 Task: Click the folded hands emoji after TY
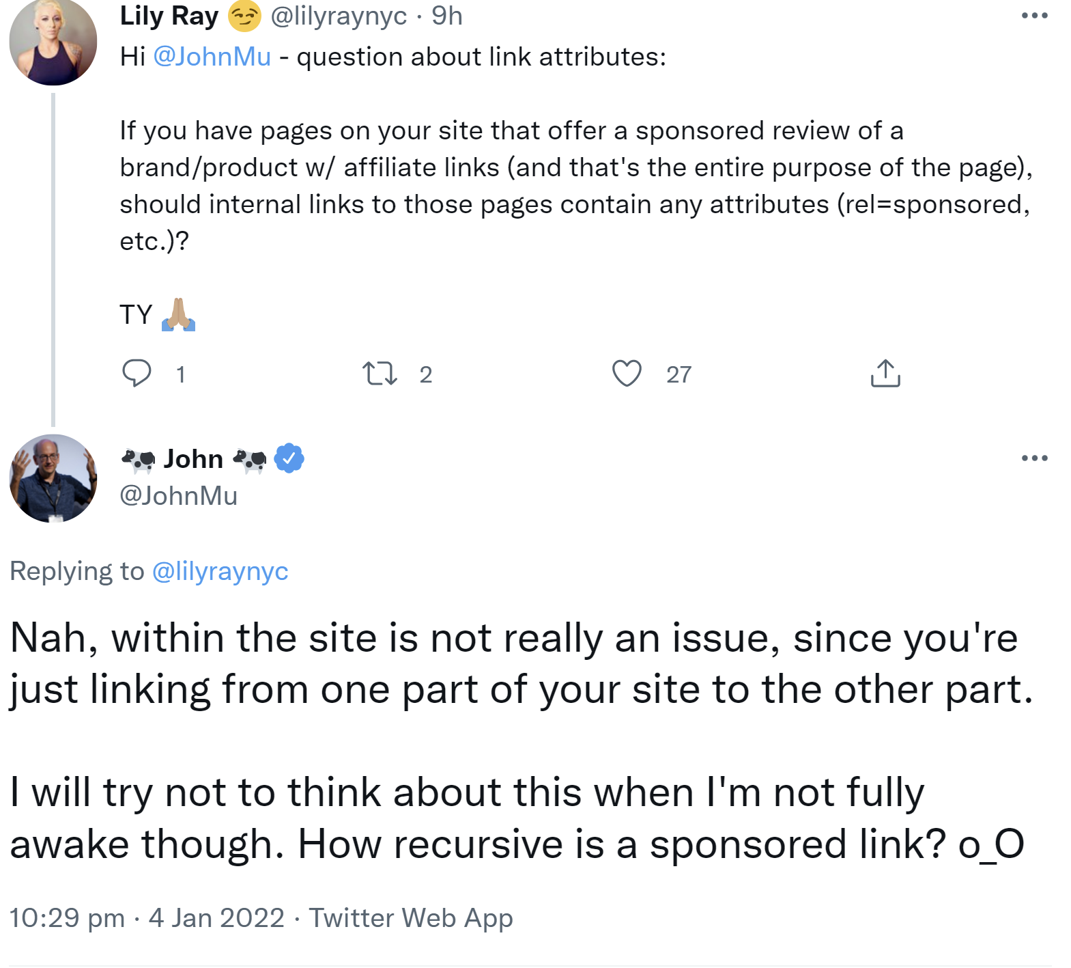tap(180, 314)
